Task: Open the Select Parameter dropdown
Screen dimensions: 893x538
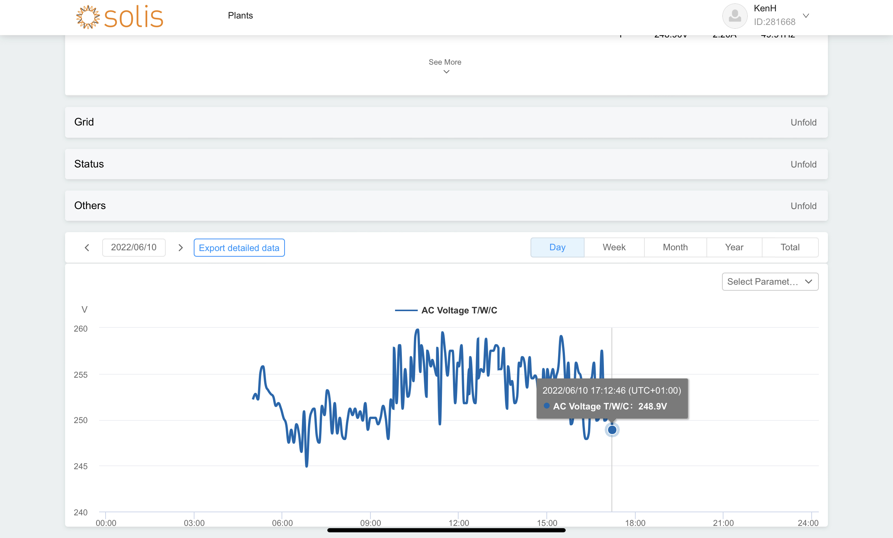Action: click(770, 282)
